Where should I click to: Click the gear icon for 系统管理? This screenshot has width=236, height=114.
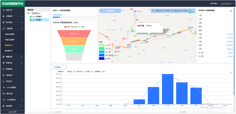4,106
